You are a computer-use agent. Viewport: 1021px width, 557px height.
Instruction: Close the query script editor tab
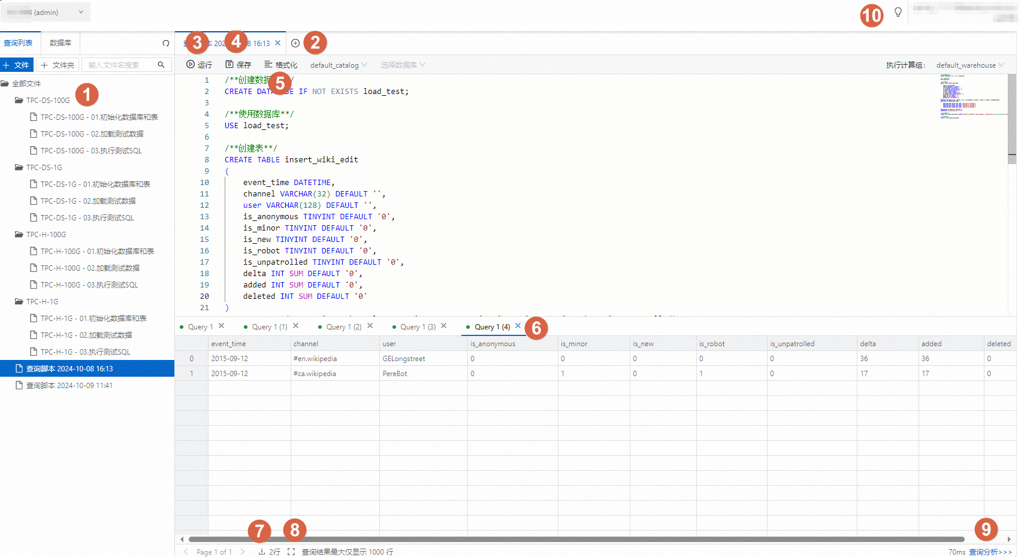coord(277,43)
